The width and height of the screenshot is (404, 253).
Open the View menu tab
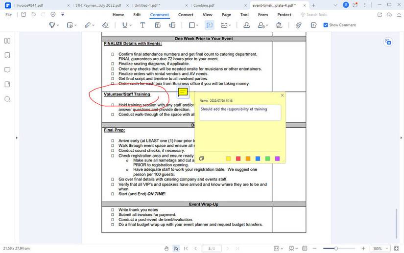pos(208,15)
